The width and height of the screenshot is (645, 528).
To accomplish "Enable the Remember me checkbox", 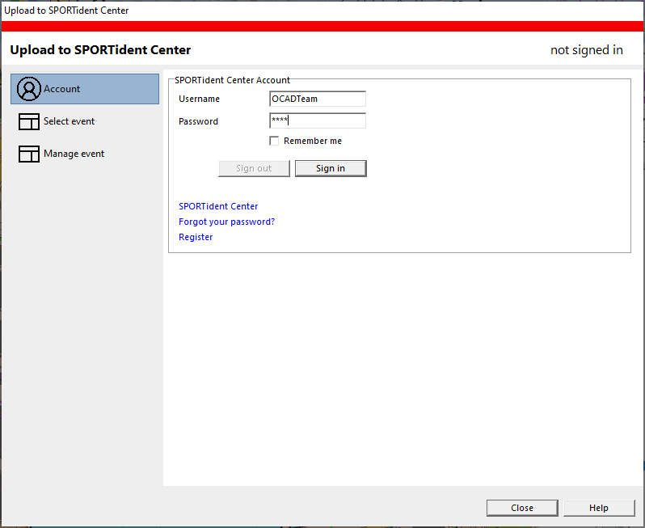I will (274, 141).
